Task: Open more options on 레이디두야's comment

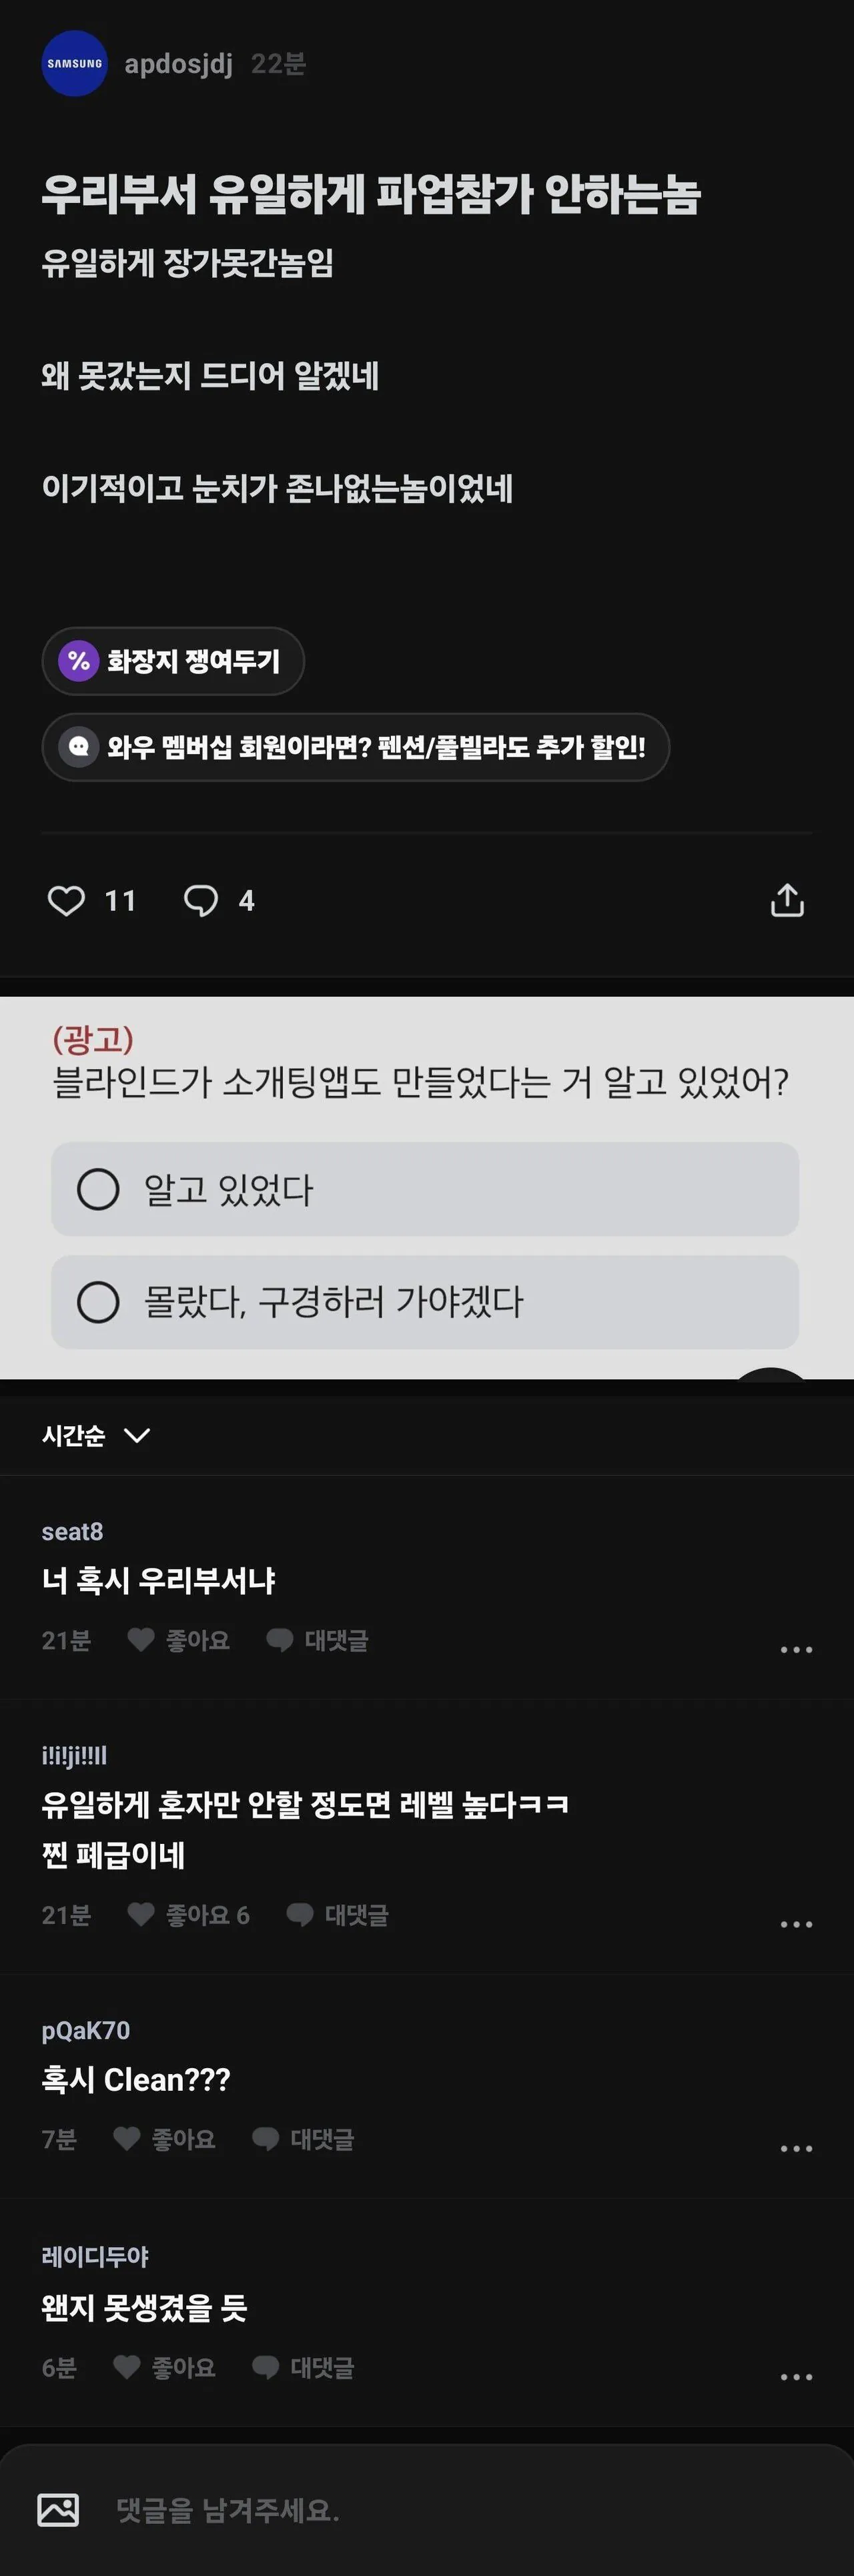Action: (796, 2376)
